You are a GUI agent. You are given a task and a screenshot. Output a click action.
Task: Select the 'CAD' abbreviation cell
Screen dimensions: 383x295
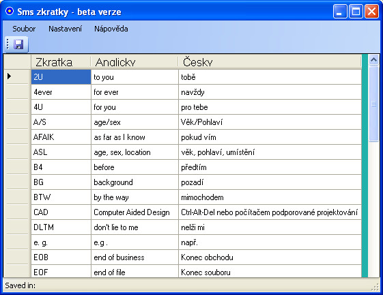pyautogui.click(x=61, y=212)
